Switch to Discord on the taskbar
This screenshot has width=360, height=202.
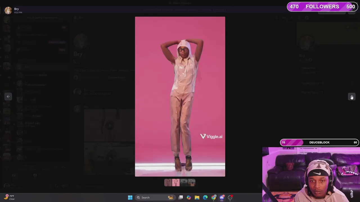coord(222,198)
